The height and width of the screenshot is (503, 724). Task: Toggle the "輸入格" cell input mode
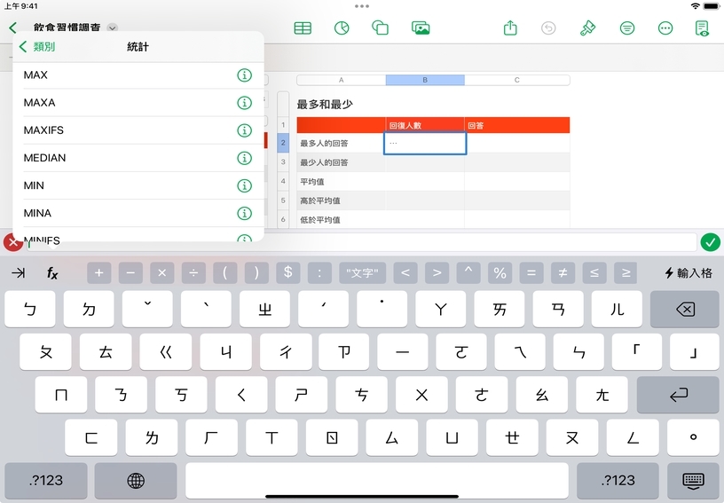[x=689, y=273]
